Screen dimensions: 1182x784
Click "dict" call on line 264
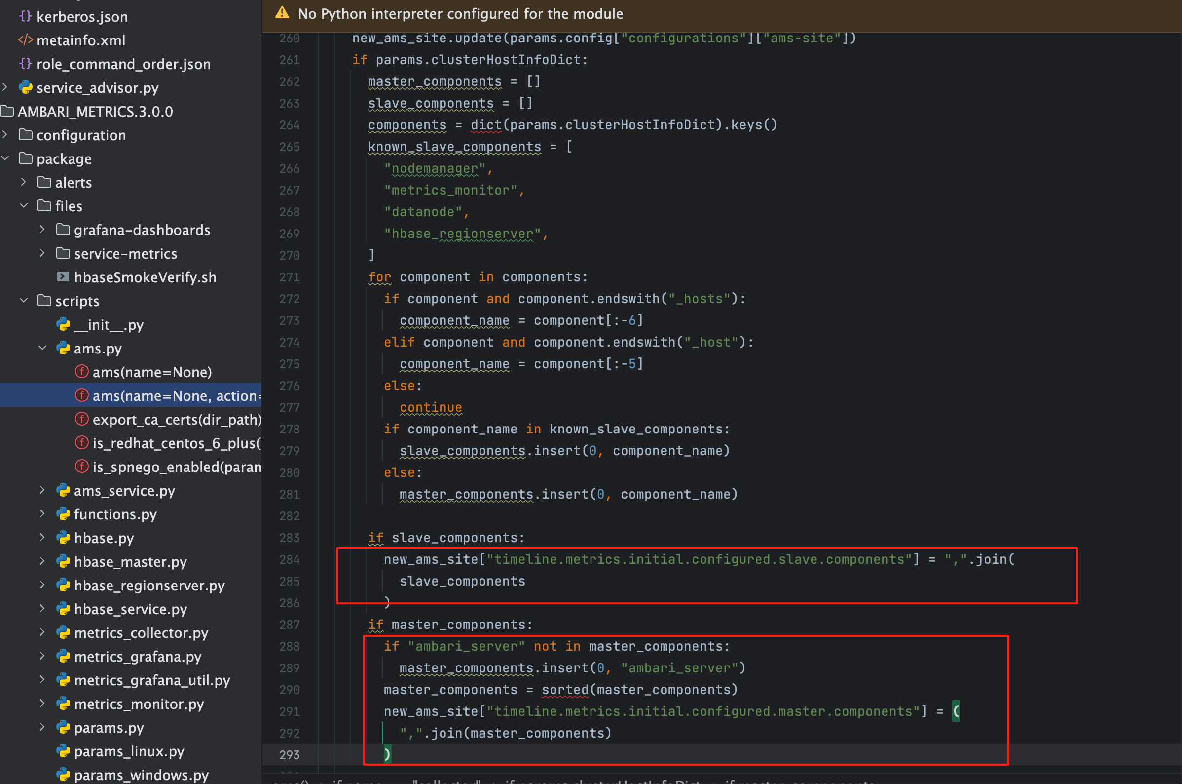(486, 125)
